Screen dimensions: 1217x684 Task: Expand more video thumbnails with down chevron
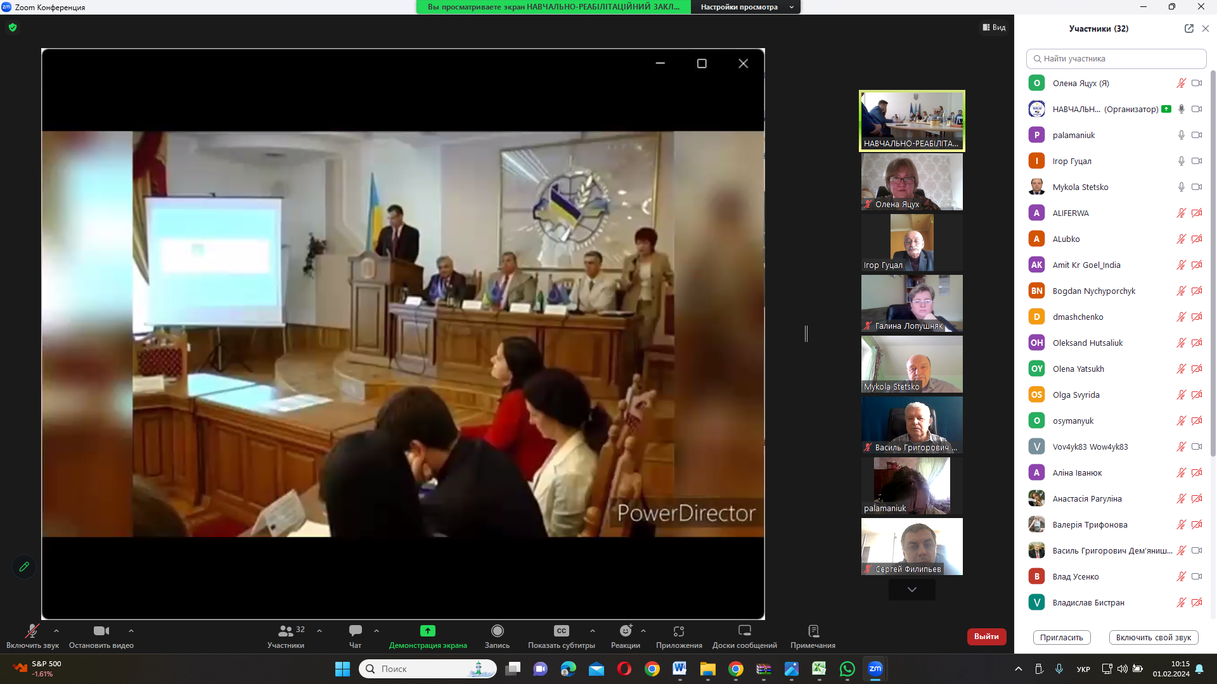tap(911, 590)
